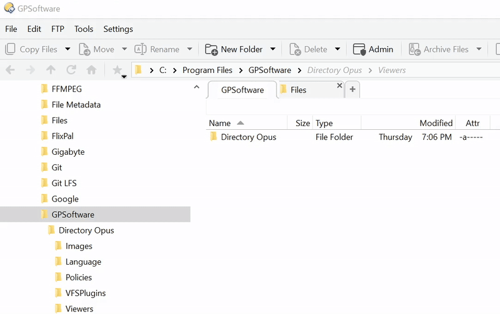Open the Tools menu
Screen dimensions: 500x314
click(x=84, y=29)
